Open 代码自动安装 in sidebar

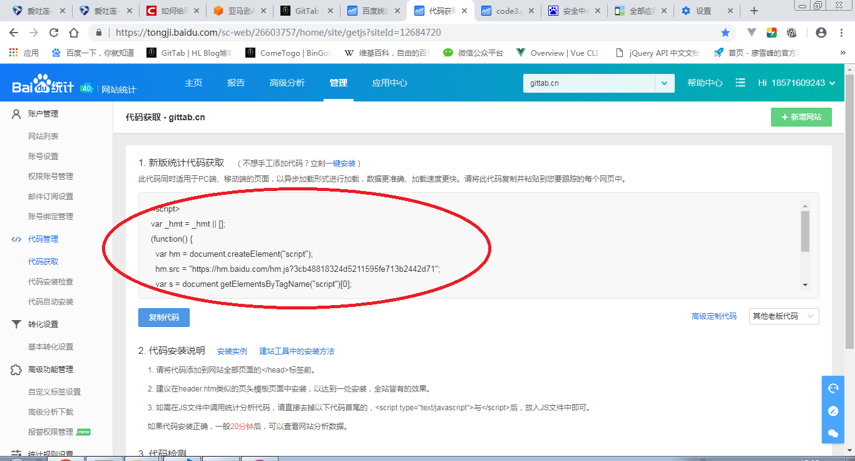(51, 301)
